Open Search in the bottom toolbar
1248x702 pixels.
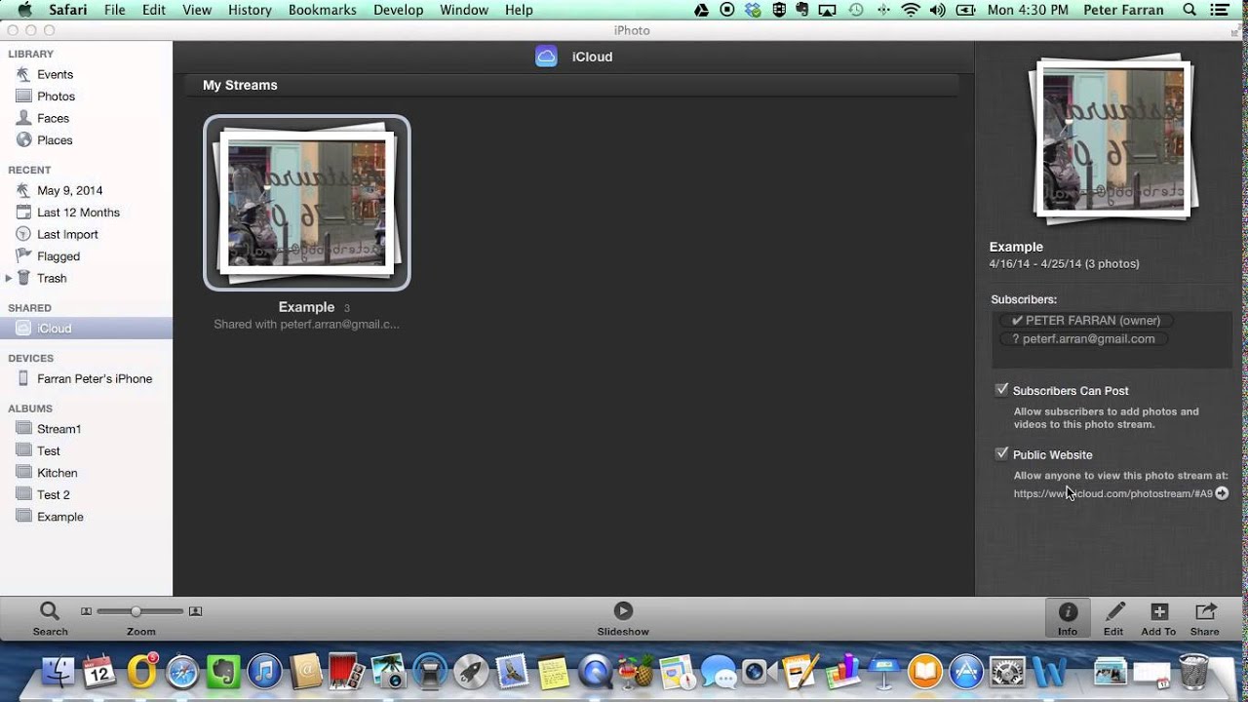[50, 618]
